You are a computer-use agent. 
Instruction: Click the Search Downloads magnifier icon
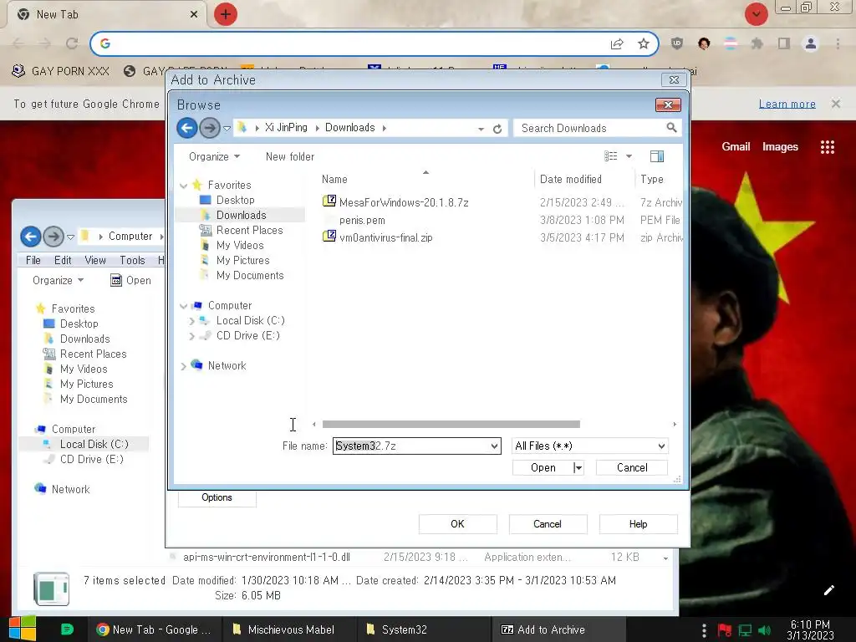click(x=671, y=128)
